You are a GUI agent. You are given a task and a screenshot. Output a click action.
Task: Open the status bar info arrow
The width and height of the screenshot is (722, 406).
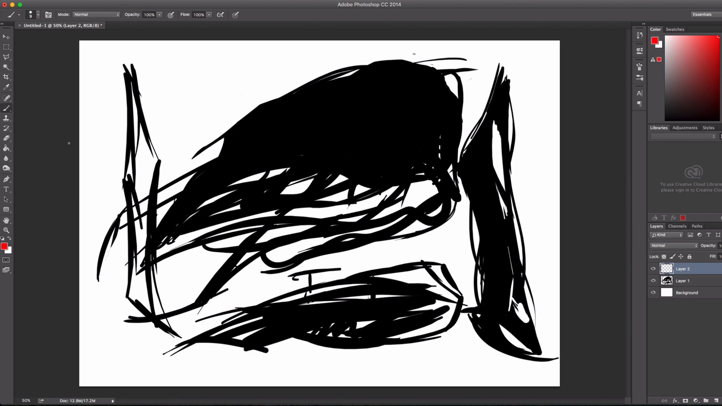click(113, 401)
